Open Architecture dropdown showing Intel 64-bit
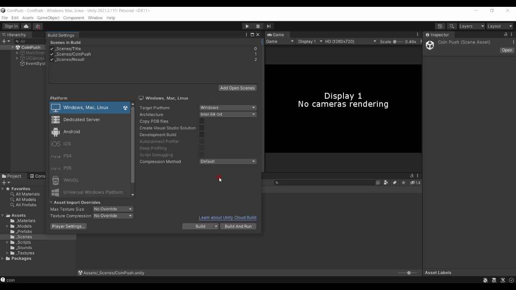 tap(228, 114)
